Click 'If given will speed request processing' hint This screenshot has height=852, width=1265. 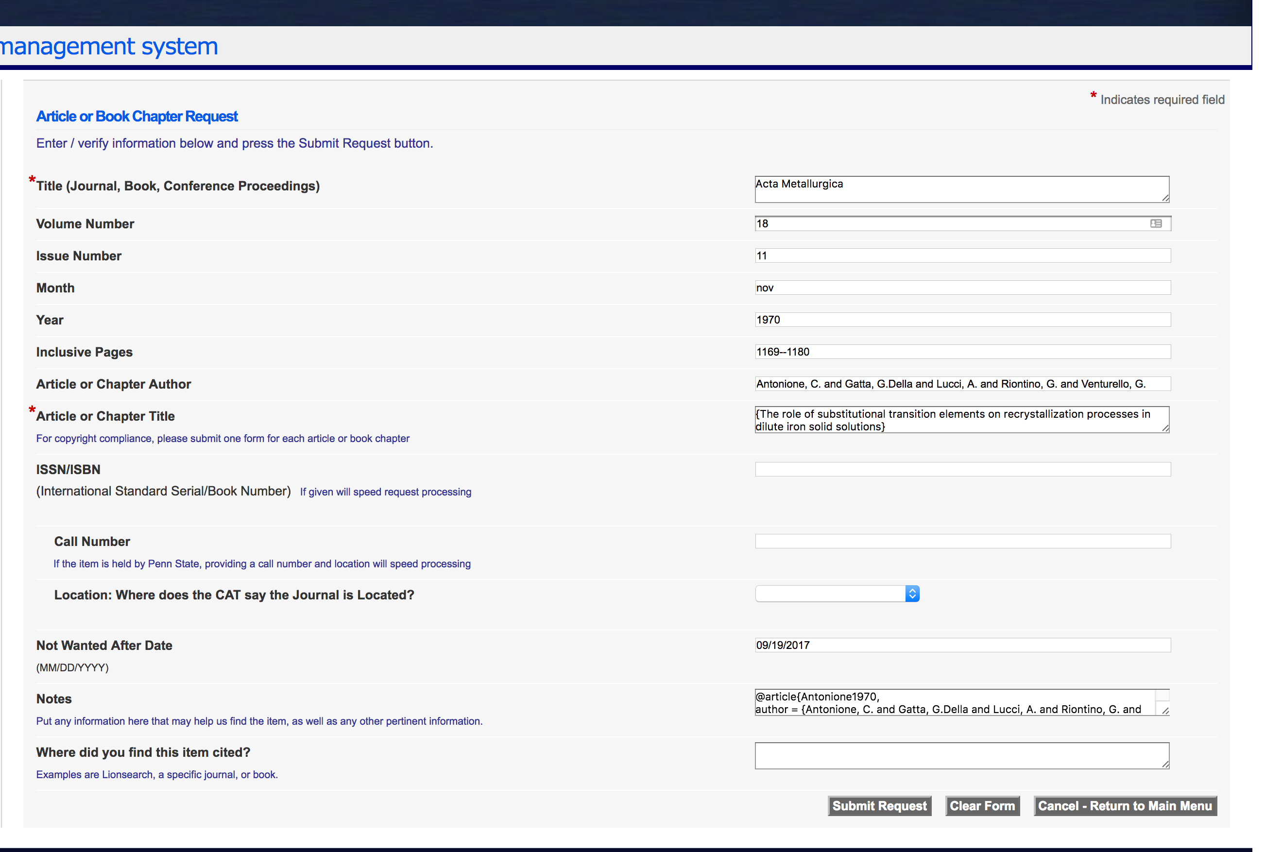pyautogui.click(x=385, y=492)
